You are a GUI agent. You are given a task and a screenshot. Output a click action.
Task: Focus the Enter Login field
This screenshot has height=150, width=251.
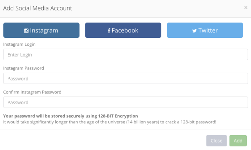pos(126,55)
